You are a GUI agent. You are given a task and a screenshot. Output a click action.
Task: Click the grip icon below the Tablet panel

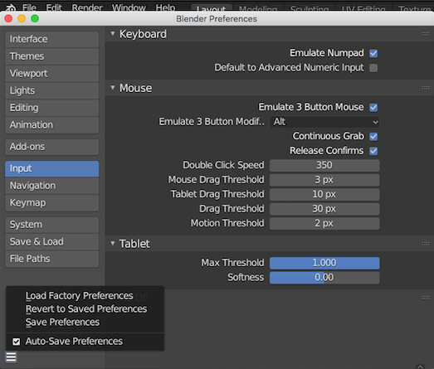426,298
